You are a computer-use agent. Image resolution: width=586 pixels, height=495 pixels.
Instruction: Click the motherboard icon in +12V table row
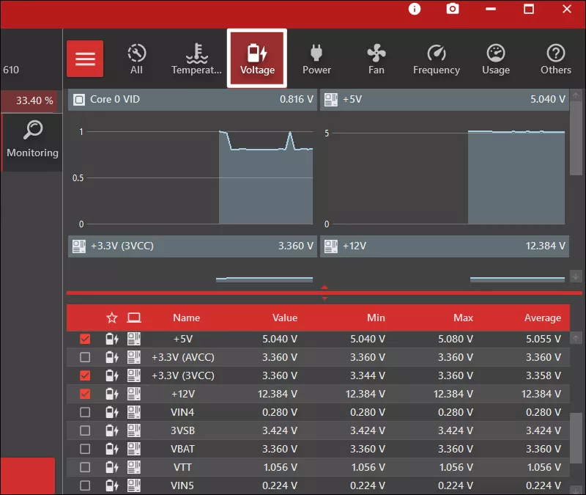coord(134,394)
